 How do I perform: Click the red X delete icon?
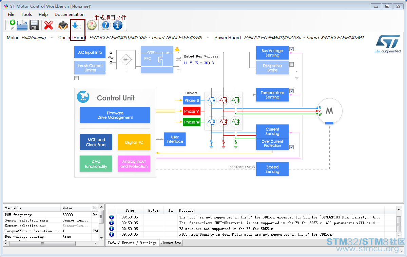pos(49,25)
